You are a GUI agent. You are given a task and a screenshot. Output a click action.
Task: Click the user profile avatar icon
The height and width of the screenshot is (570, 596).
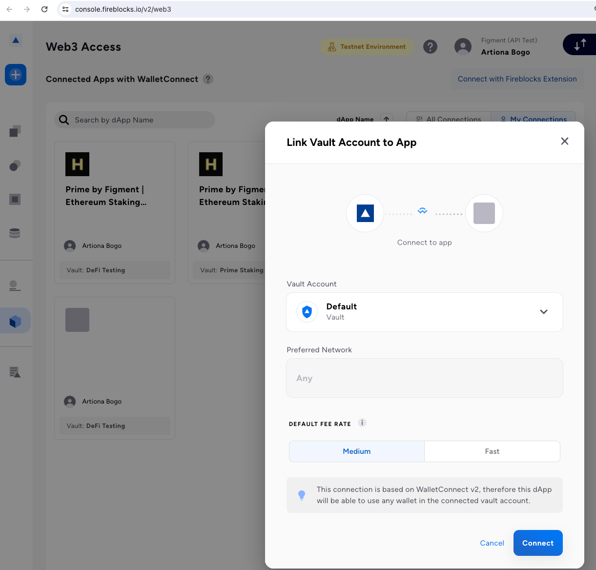[x=463, y=47]
